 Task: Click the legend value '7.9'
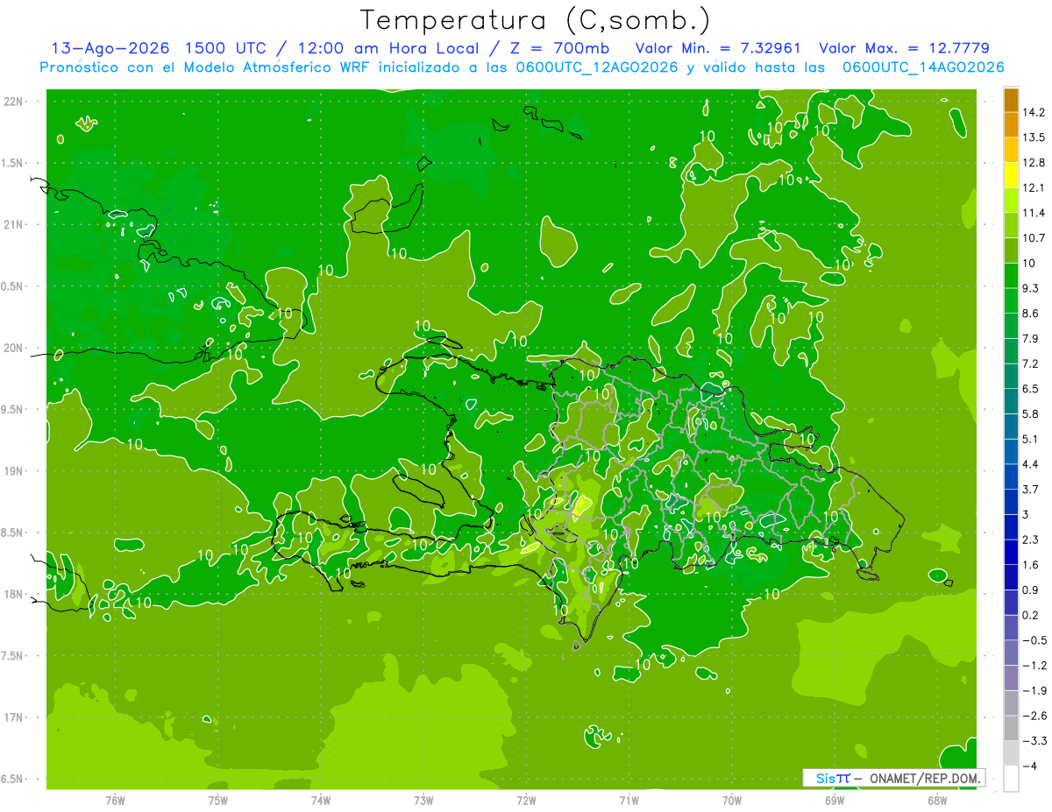pyautogui.click(x=1031, y=339)
